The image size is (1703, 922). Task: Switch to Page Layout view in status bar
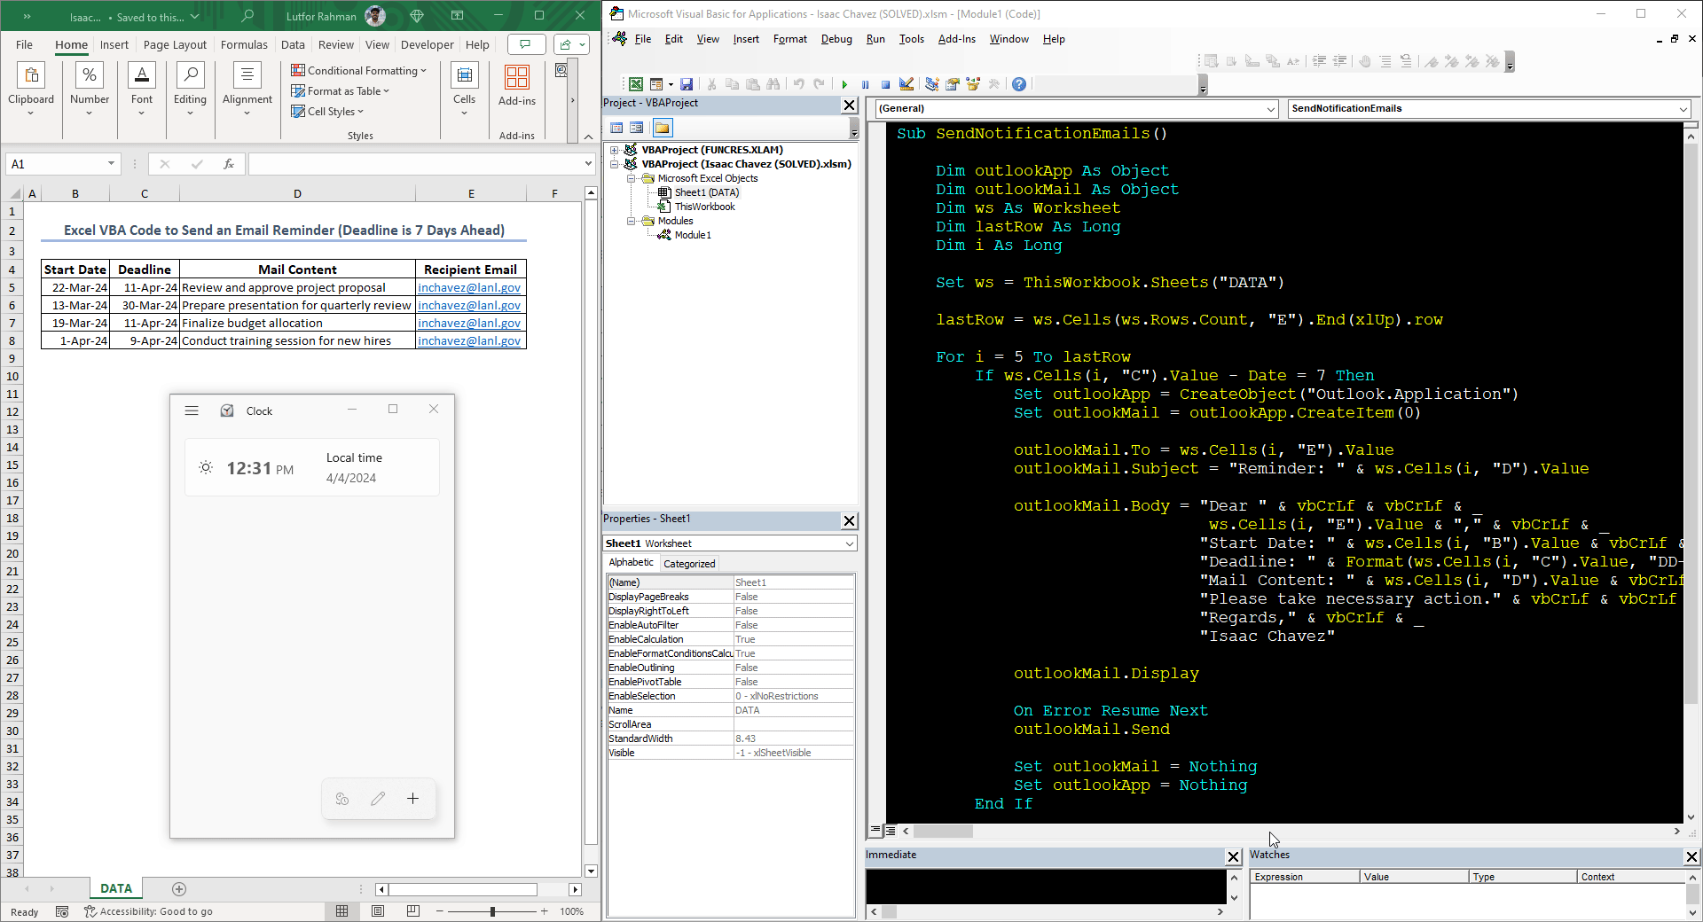click(x=378, y=911)
